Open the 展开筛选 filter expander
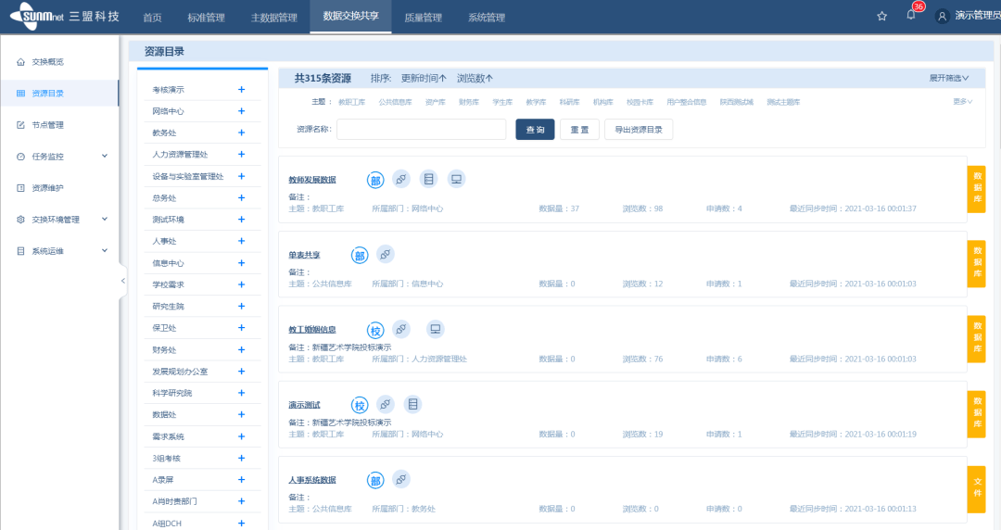This screenshot has width=1001, height=530. pyautogui.click(x=948, y=79)
